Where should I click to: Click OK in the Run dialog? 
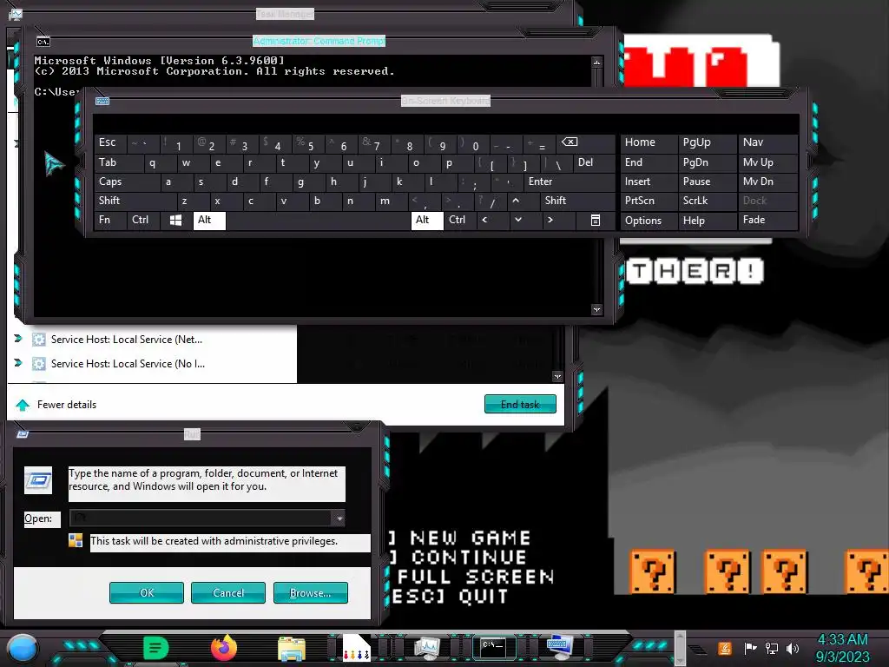tap(146, 592)
